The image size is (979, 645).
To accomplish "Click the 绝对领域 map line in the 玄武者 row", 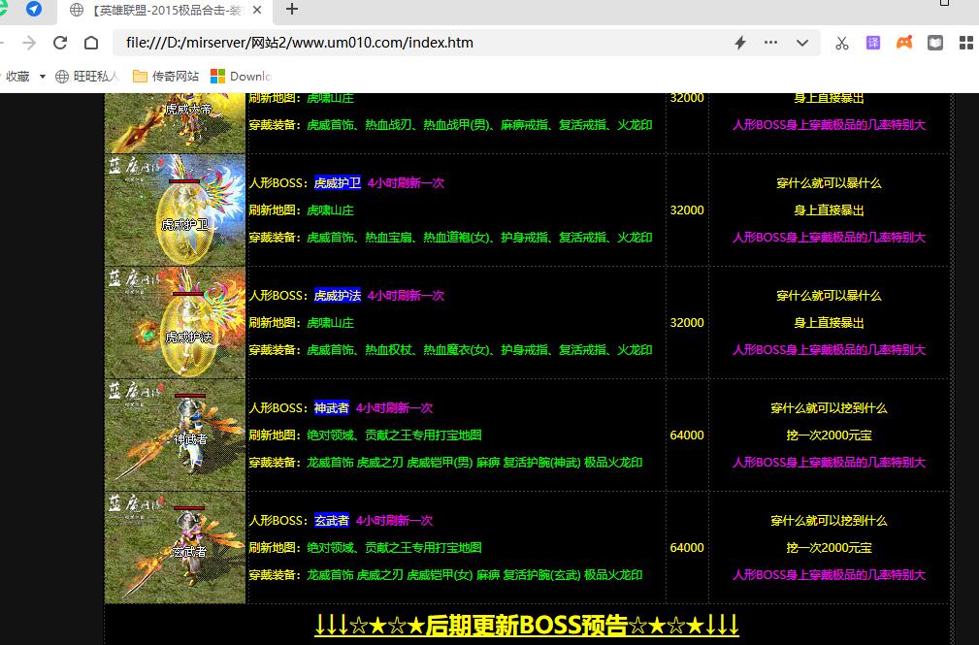I will [365, 548].
